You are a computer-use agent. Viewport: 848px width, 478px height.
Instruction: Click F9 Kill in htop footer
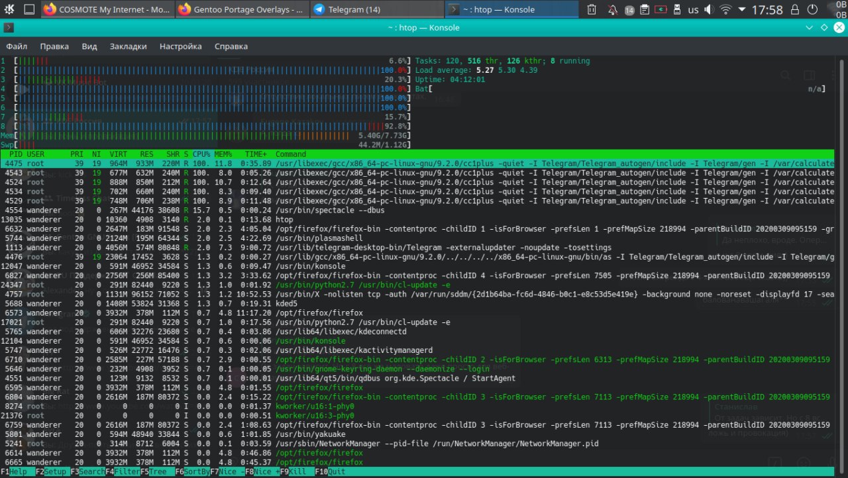pos(297,472)
